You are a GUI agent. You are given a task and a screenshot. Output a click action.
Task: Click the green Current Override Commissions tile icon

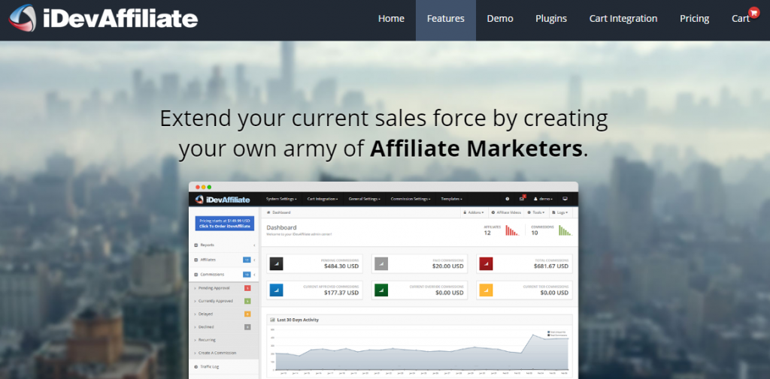pos(381,290)
